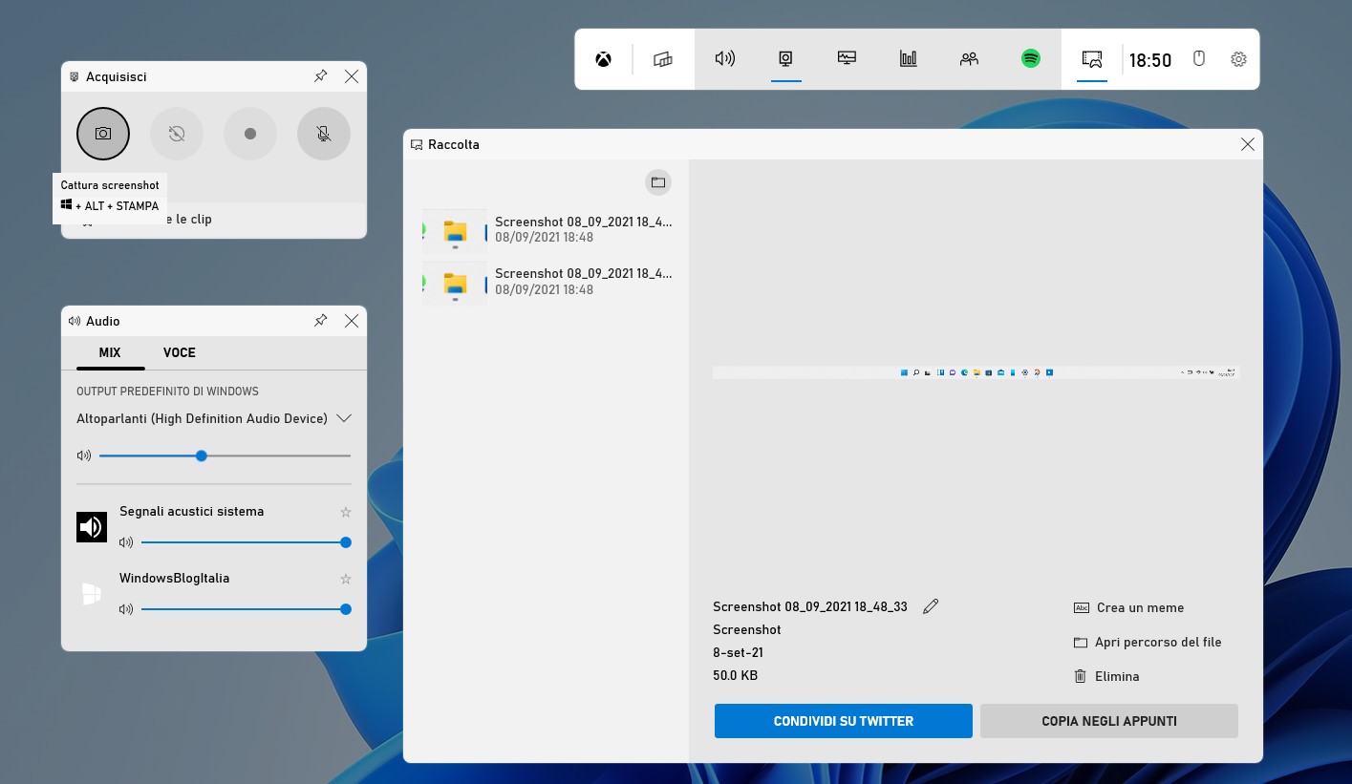Expand the Altoparlanti output device dropdown

(x=344, y=418)
